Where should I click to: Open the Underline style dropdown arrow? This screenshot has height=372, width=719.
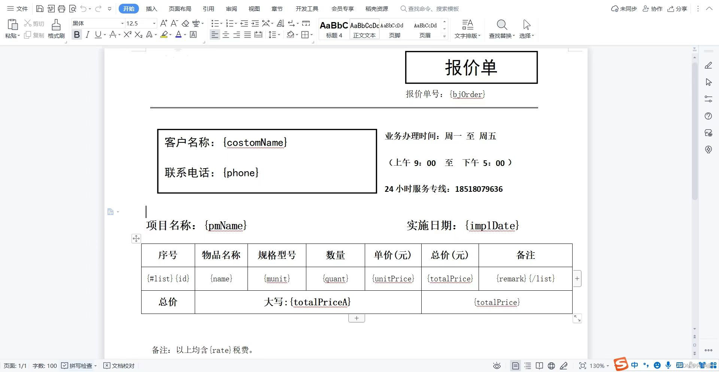point(105,35)
